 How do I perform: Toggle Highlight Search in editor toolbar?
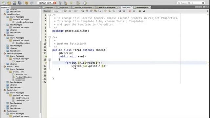tap(95, 11)
